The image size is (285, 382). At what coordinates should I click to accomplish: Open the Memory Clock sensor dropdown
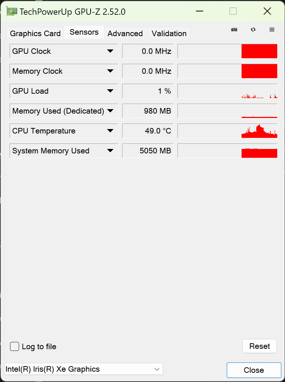pyautogui.click(x=110, y=71)
